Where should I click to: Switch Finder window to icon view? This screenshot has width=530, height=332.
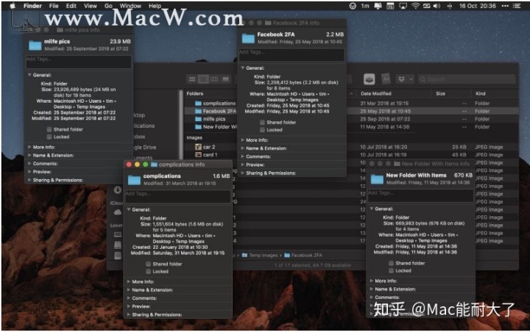pyautogui.click(x=192, y=79)
